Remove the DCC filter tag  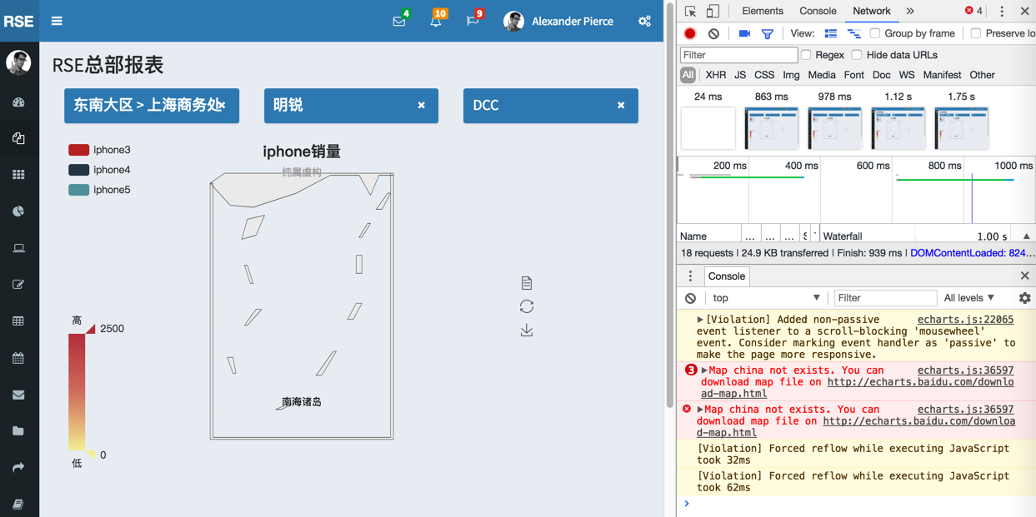[x=621, y=106]
